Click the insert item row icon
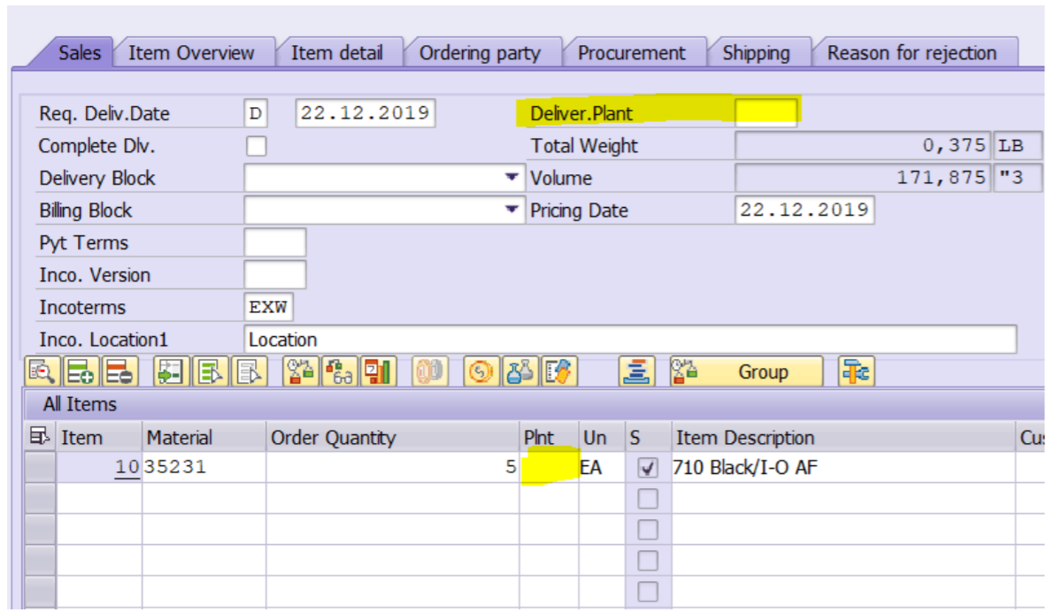 [x=81, y=372]
